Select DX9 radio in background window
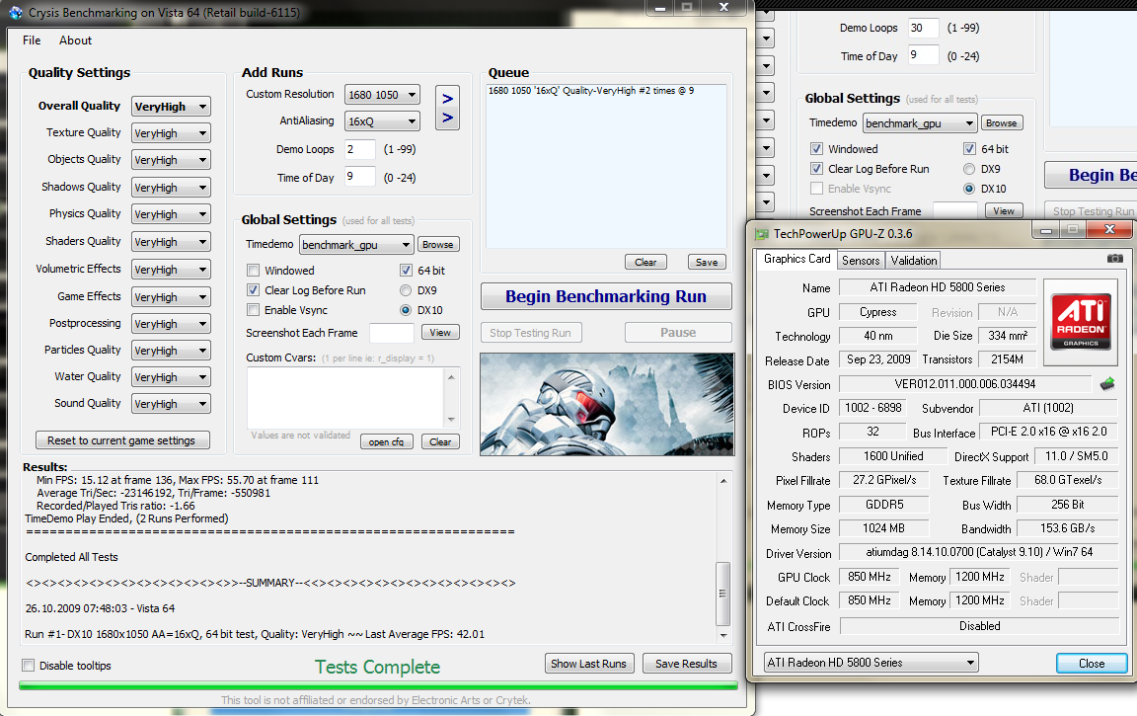 969,169
